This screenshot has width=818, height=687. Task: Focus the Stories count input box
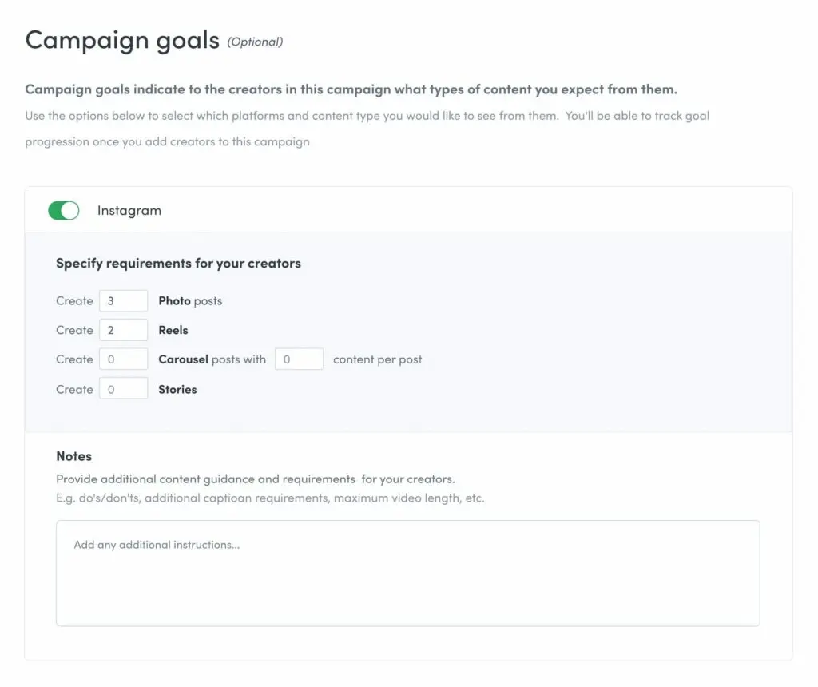click(123, 389)
